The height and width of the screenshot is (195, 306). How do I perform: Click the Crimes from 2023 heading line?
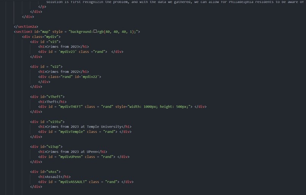63,47
